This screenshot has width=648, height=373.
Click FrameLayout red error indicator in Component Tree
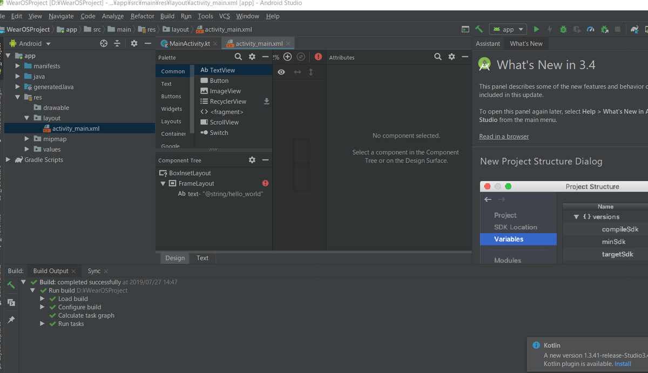(265, 183)
